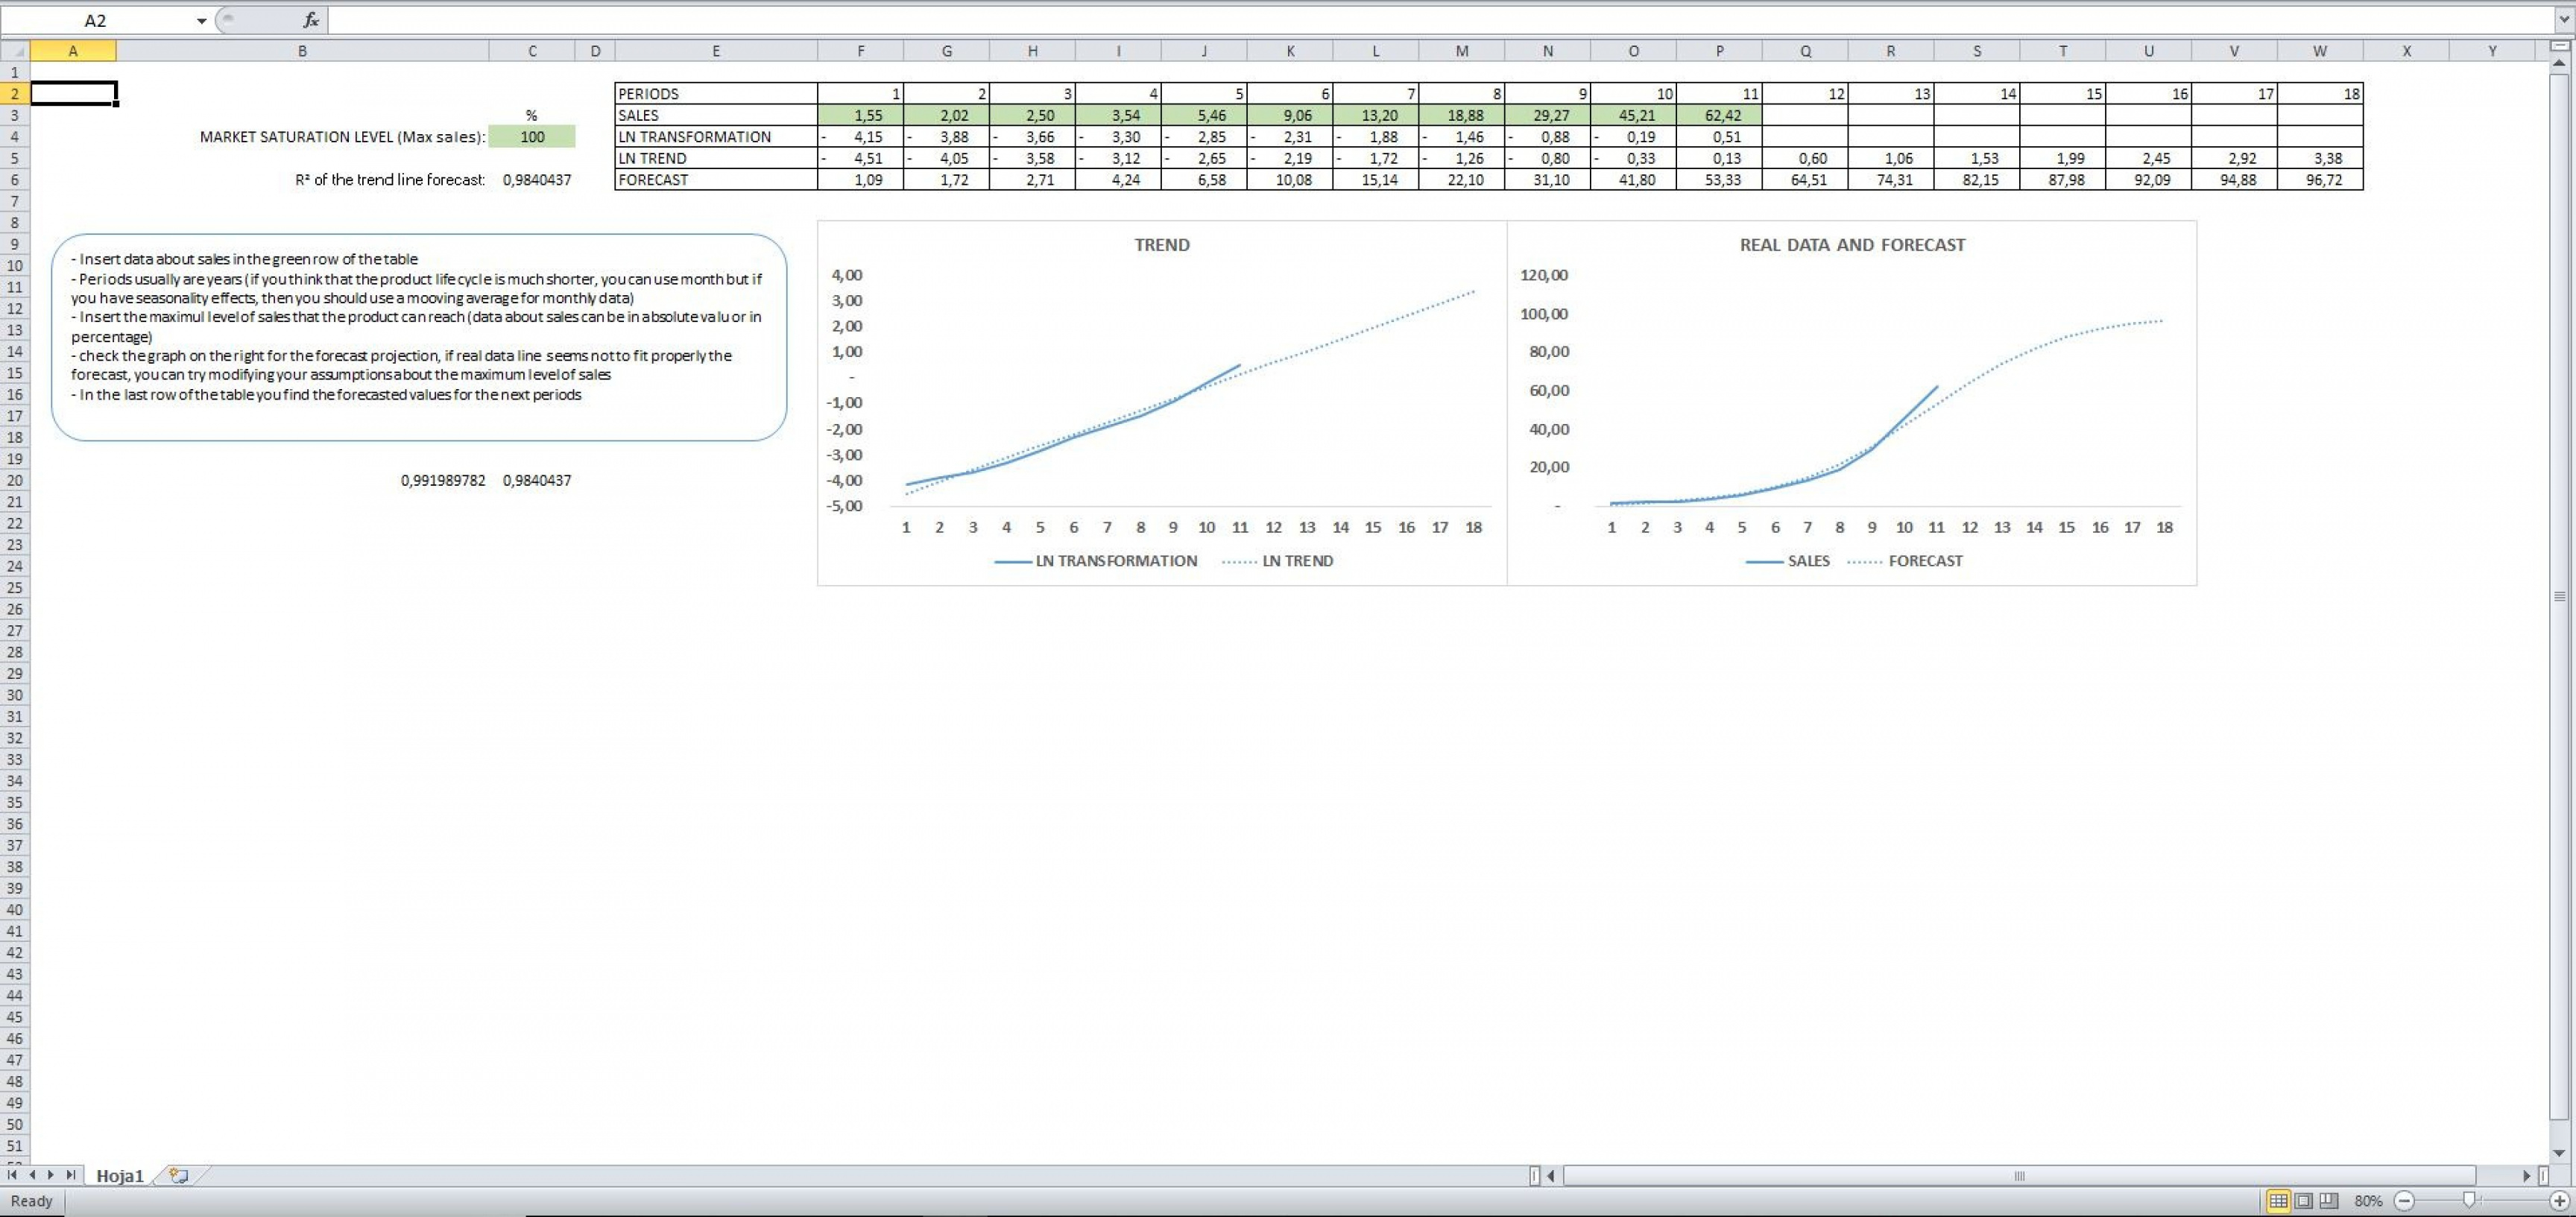Image resolution: width=2576 pixels, height=1217 pixels.
Task: Click the market saturation cell with 100
Action: 532,137
